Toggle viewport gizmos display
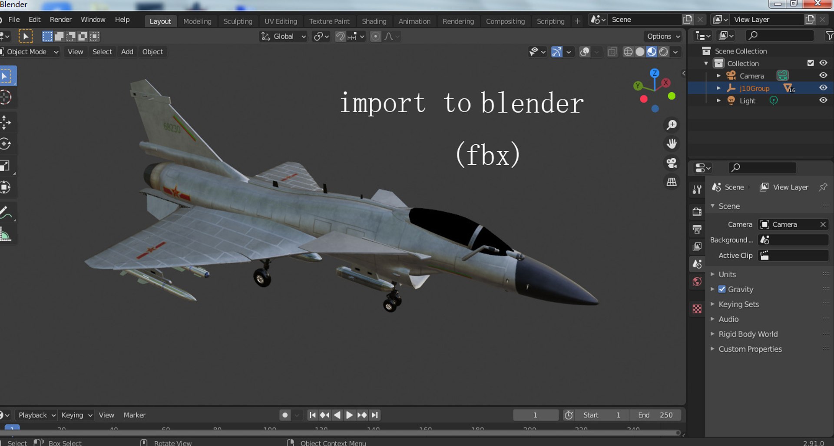The width and height of the screenshot is (834, 446). coord(556,52)
